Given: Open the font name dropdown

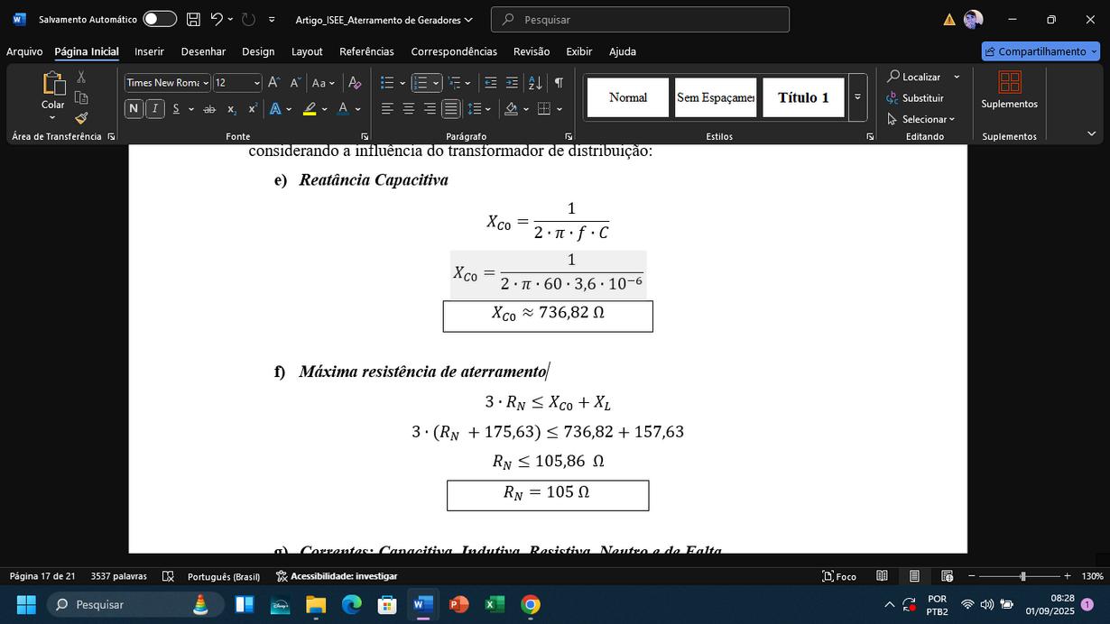Looking at the screenshot, I should [x=206, y=83].
